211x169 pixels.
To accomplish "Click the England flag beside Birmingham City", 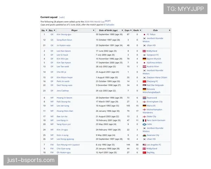I will [x=145, y=102].
